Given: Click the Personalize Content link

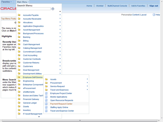Looking at the screenshot, I should click(x=130, y=15).
